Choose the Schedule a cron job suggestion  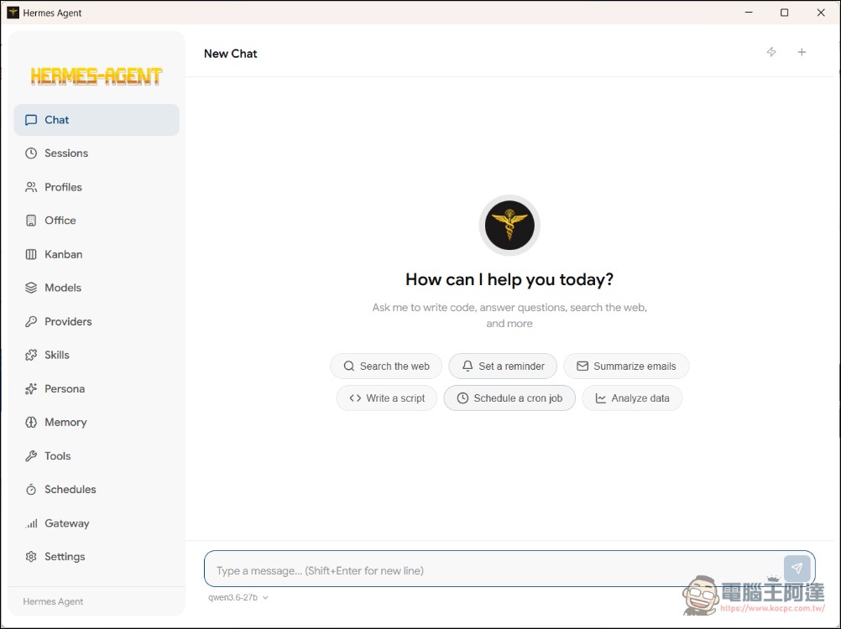click(509, 398)
